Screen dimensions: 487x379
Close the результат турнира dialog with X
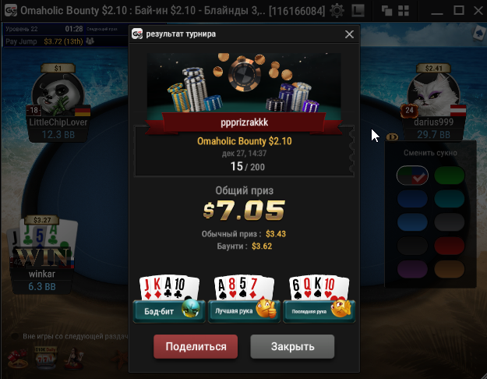pyautogui.click(x=349, y=34)
